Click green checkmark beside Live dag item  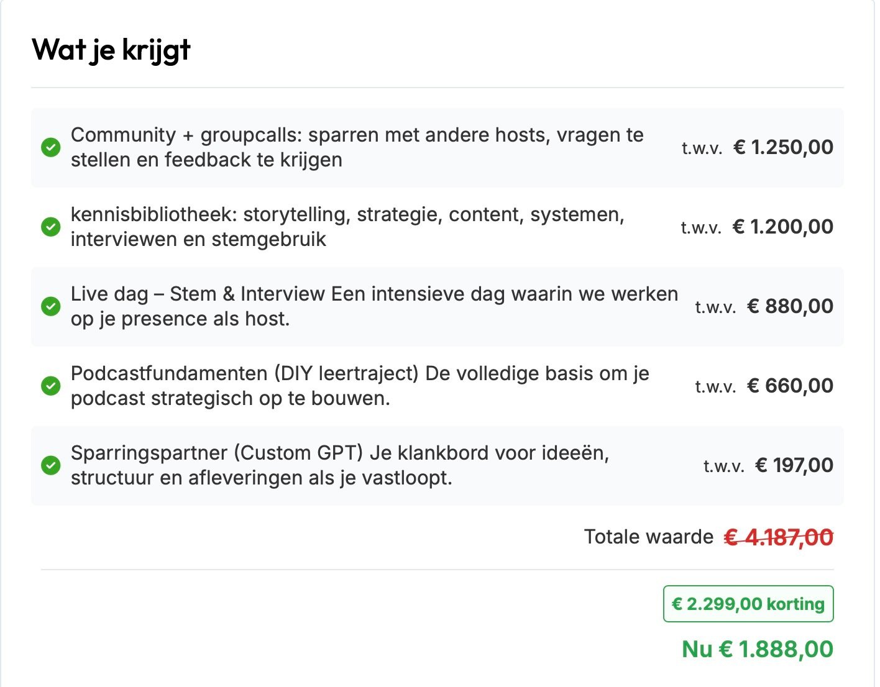50,306
